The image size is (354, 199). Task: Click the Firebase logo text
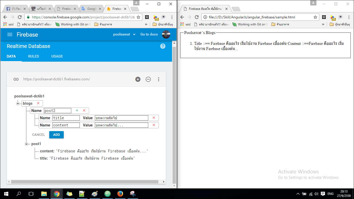(x=27, y=34)
